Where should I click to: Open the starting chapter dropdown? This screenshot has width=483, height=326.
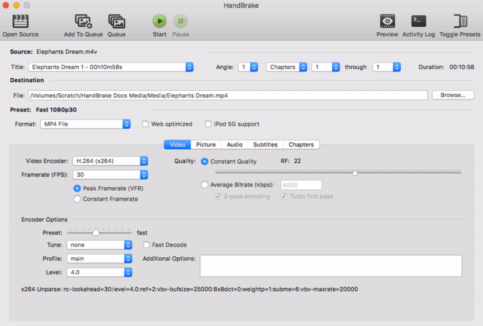pyautogui.click(x=326, y=67)
